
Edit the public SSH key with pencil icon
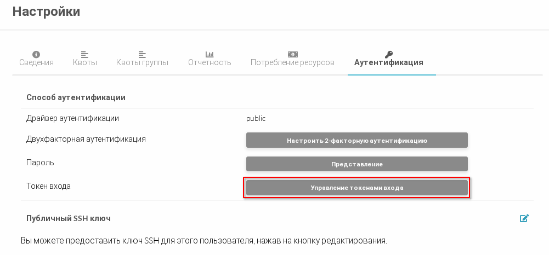click(x=524, y=218)
